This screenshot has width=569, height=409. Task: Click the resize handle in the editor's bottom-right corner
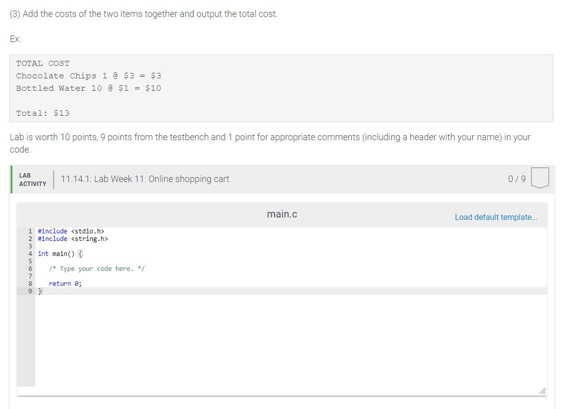click(x=542, y=391)
